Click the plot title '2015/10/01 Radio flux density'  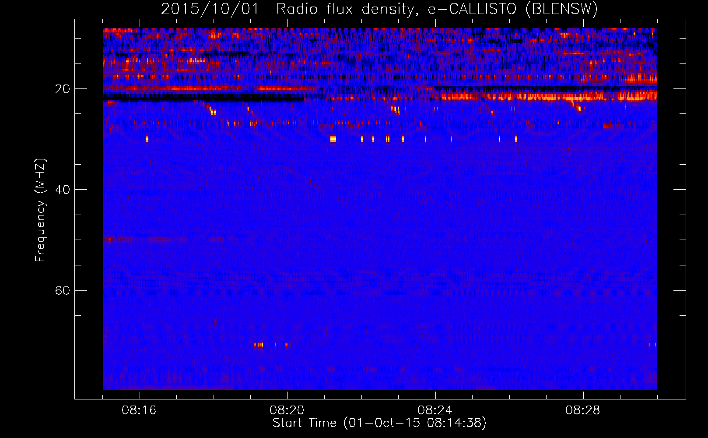click(x=379, y=9)
